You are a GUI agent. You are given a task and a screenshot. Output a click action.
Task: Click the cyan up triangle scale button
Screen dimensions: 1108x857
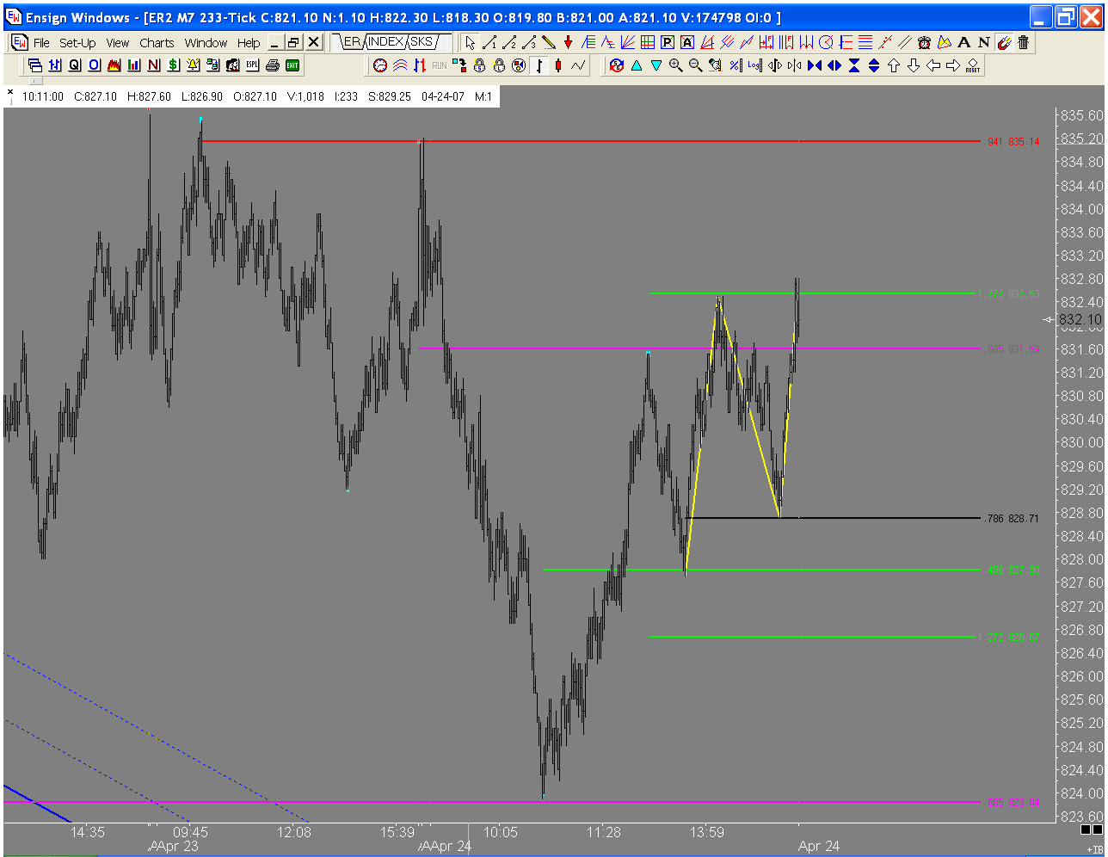[636, 65]
